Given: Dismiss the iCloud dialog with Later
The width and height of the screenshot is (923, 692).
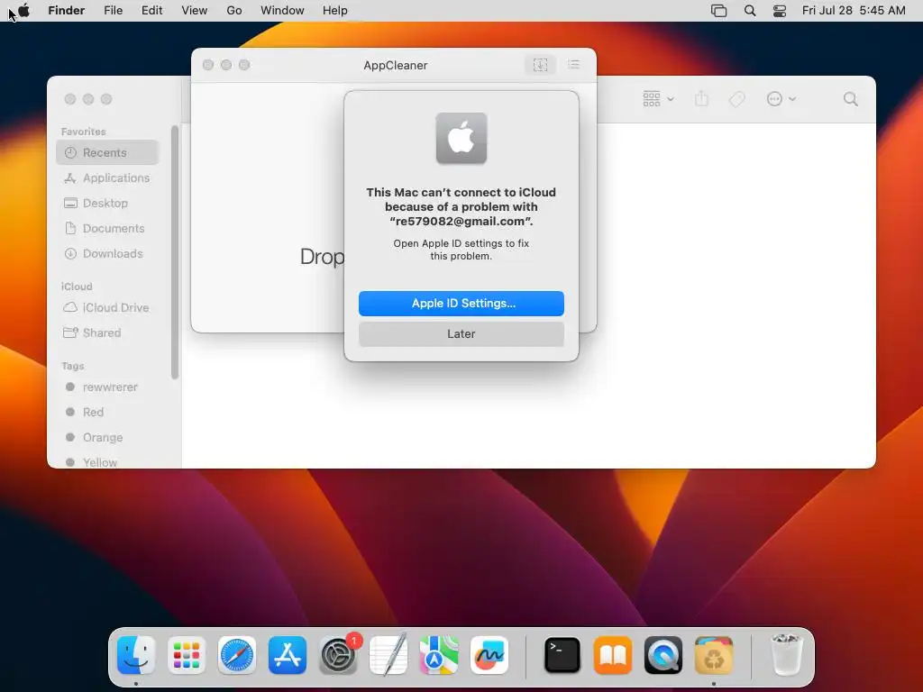Looking at the screenshot, I should [x=461, y=333].
